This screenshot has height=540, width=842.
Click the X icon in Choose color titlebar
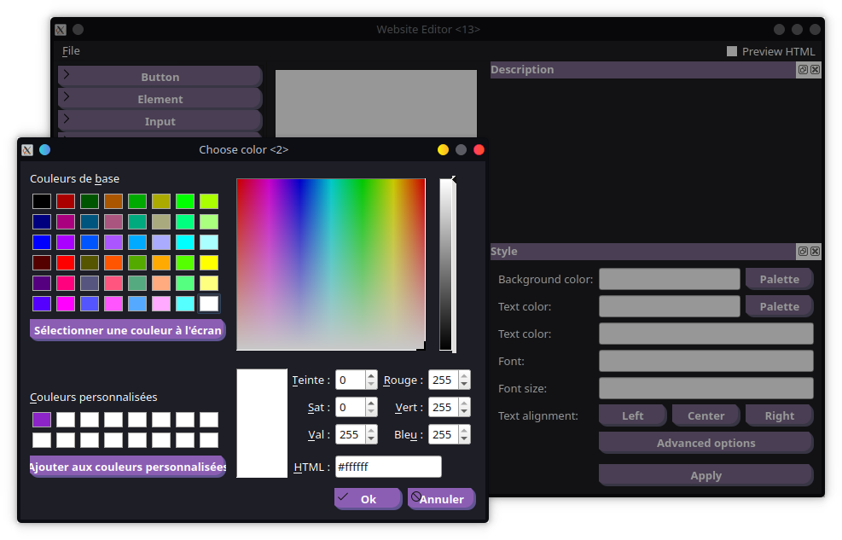27,150
